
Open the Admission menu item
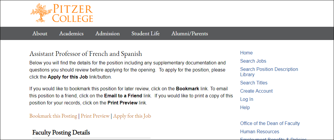coord(108,33)
